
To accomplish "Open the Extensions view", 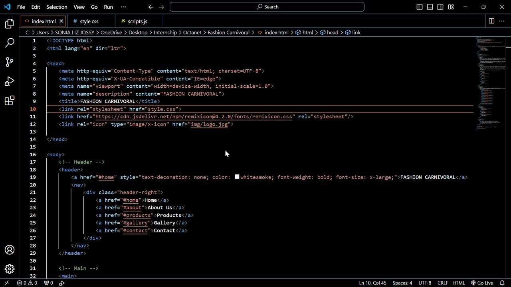I will pyautogui.click(x=10, y=100).
